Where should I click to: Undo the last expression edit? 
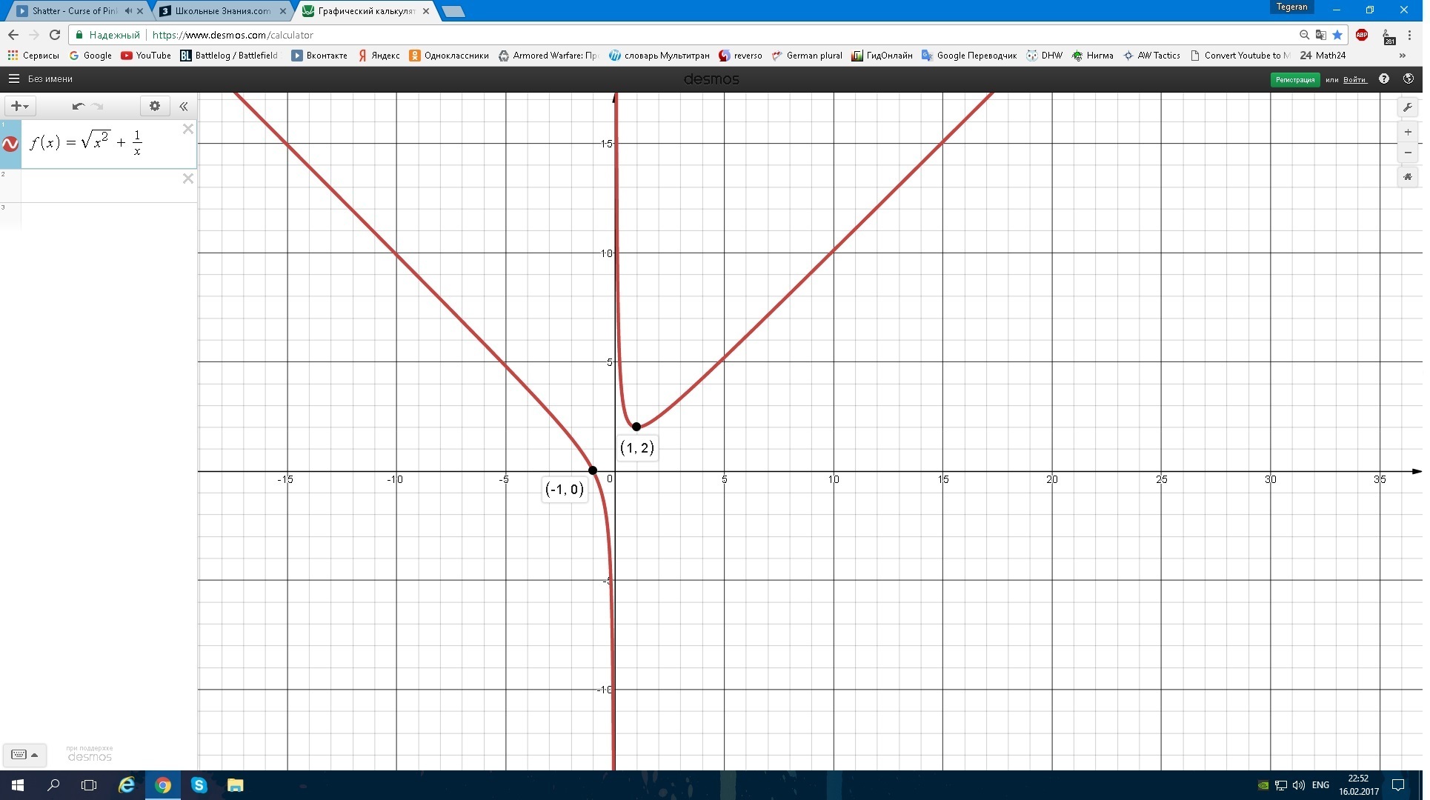click(x=78, y=106)
